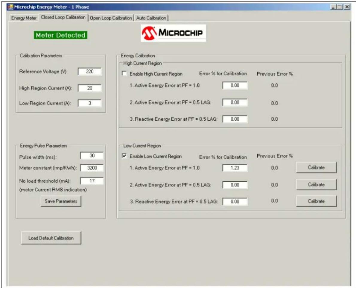Click the Save Parameters button

(61, 201)
